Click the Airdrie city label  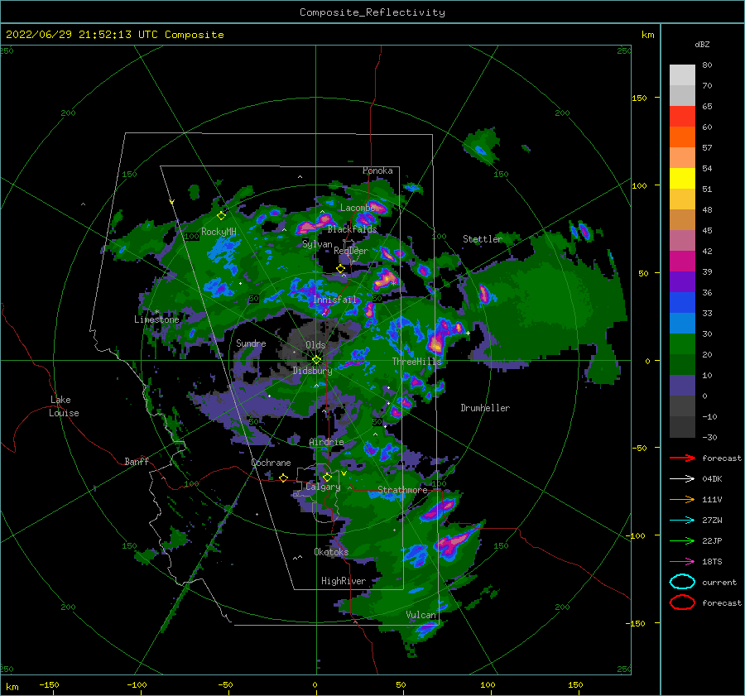pyautogui.click(x=326, y=442)
